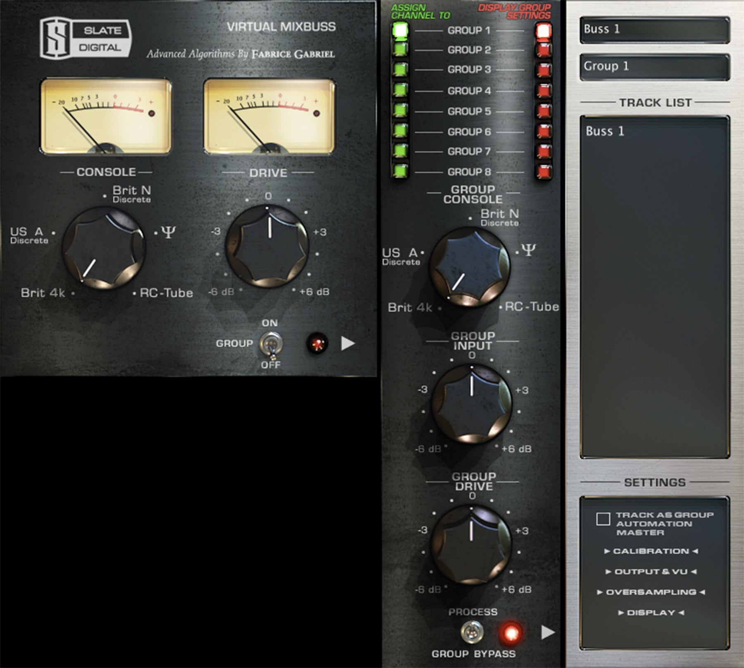Viewport: 744px width, 668px height.
Task: Click the green Group 5 assign LED
Action: click(400, 110)
